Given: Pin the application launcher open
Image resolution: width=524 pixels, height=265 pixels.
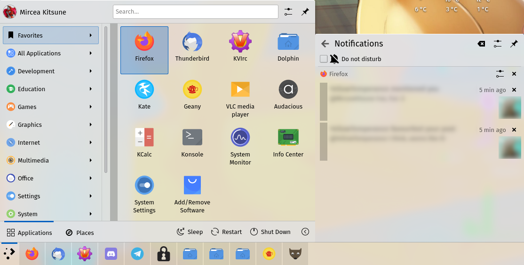Looking at the screenshot, I should (x=305, y=12).
